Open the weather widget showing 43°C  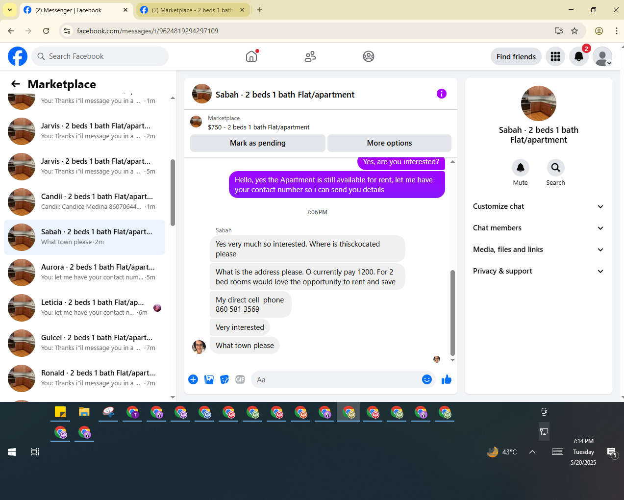[x=501, y=452]
